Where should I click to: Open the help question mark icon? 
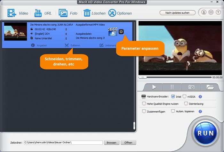pos(218,12)
